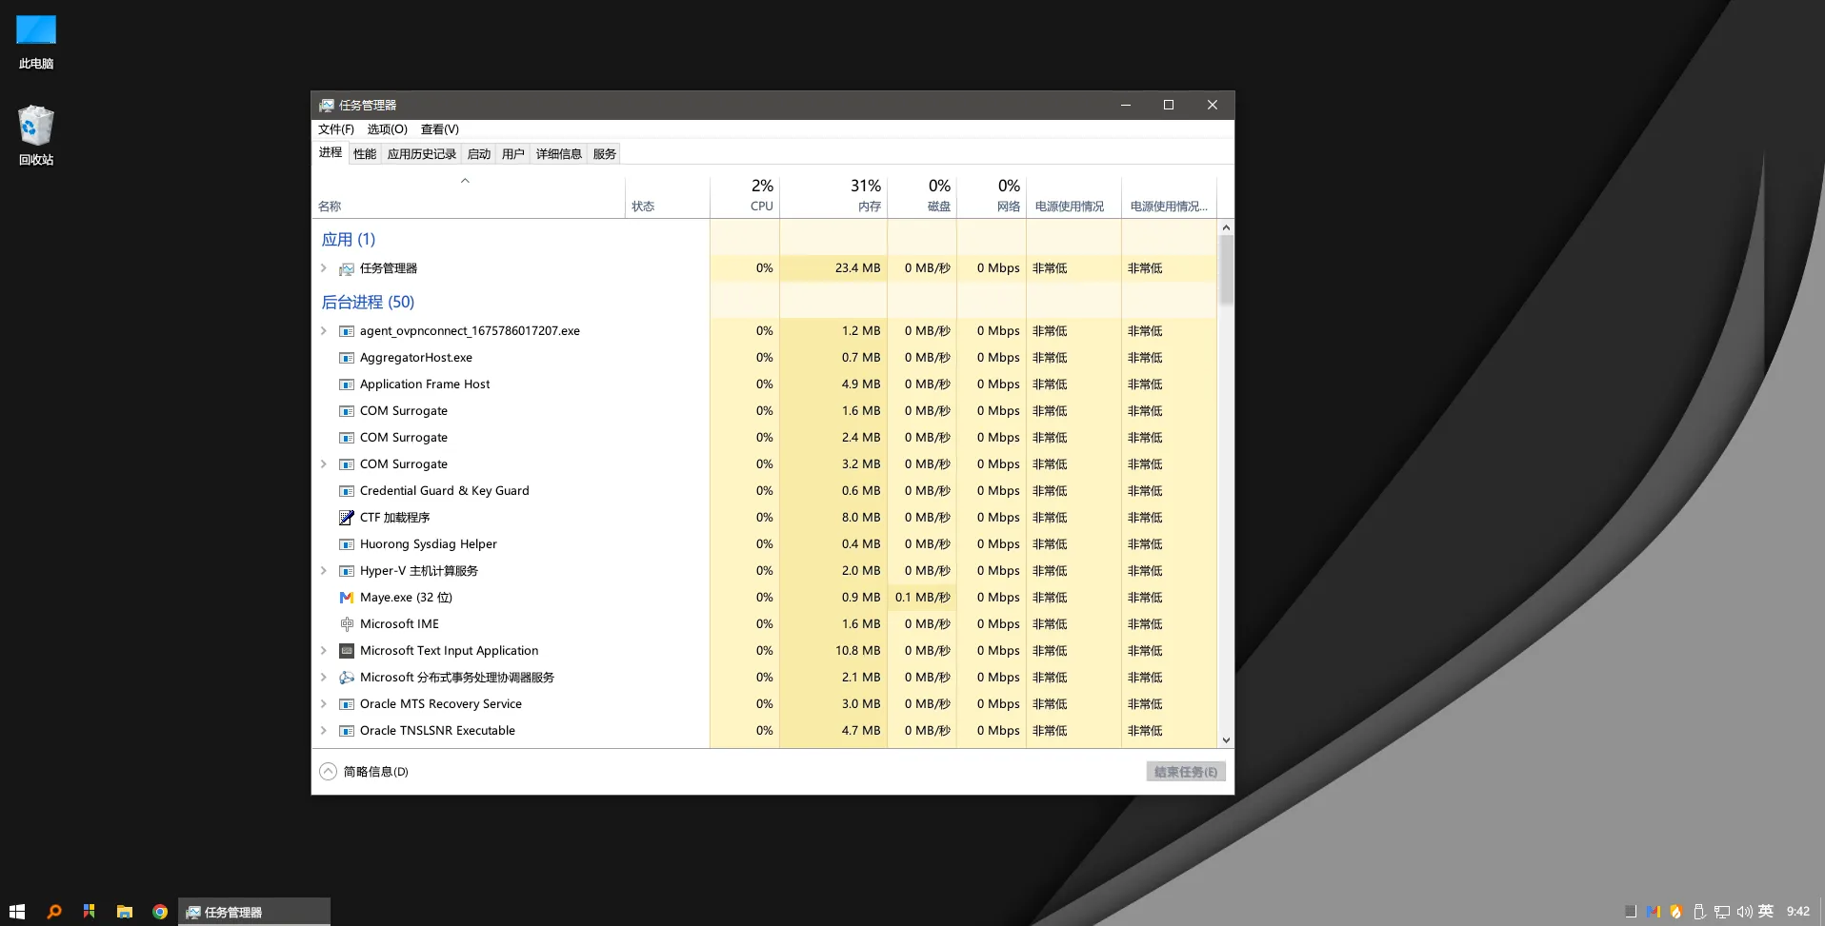The height and width of the screenshot is (926, 1825).
Task: Expand the 任务管理器 app row
Action: (x=324, y=268)
